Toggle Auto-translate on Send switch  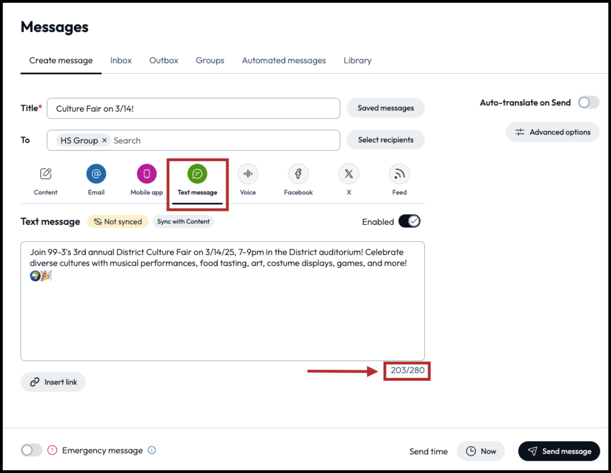588,103
